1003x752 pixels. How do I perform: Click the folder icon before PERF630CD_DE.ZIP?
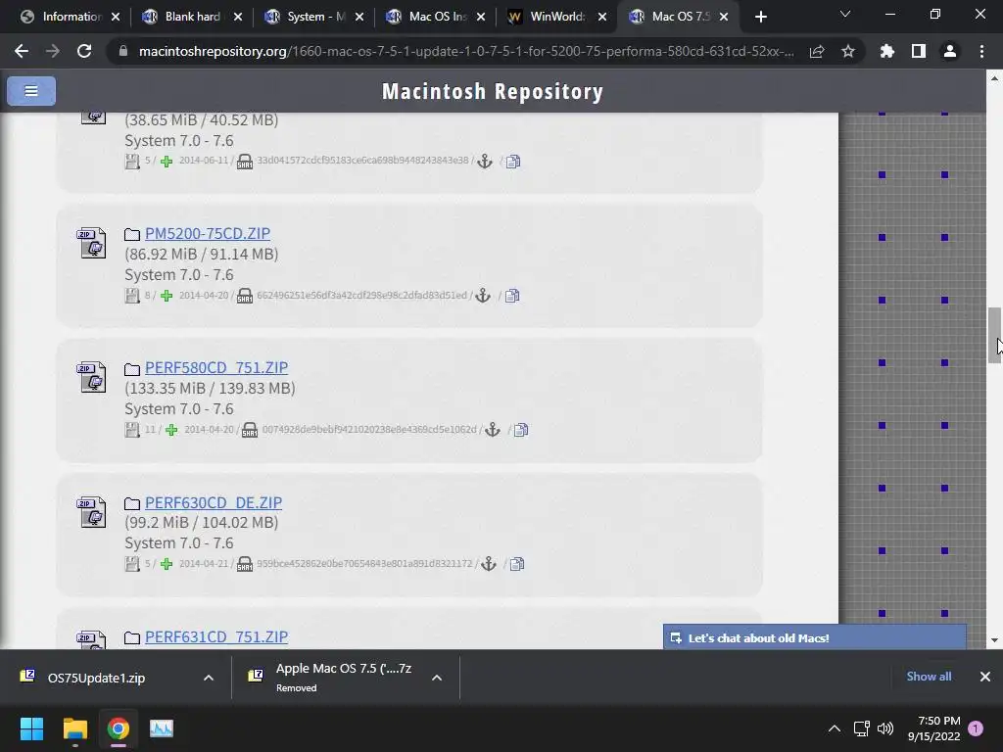132,504
